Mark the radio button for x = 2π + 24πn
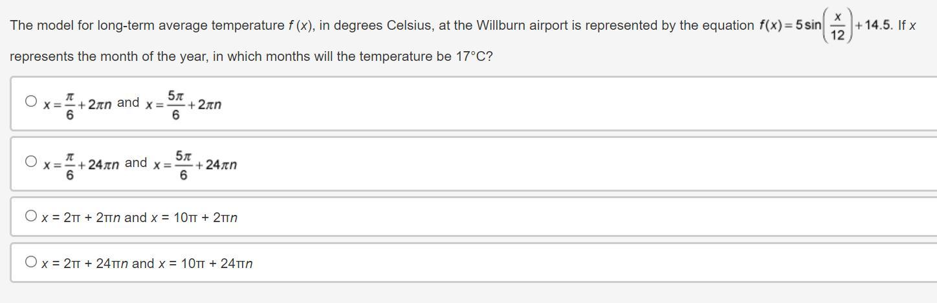Image resolution: width=937 pixels, height=303 pixels. (30, 262)
